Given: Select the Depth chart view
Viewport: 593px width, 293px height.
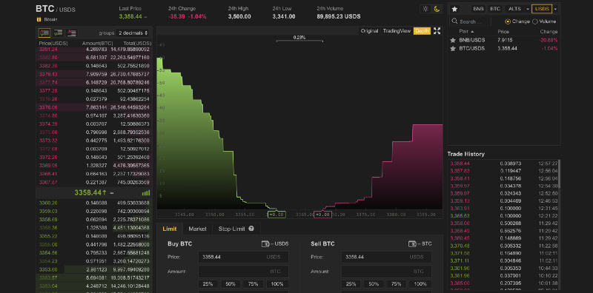Looking at the screenshot, I should 422,31.
